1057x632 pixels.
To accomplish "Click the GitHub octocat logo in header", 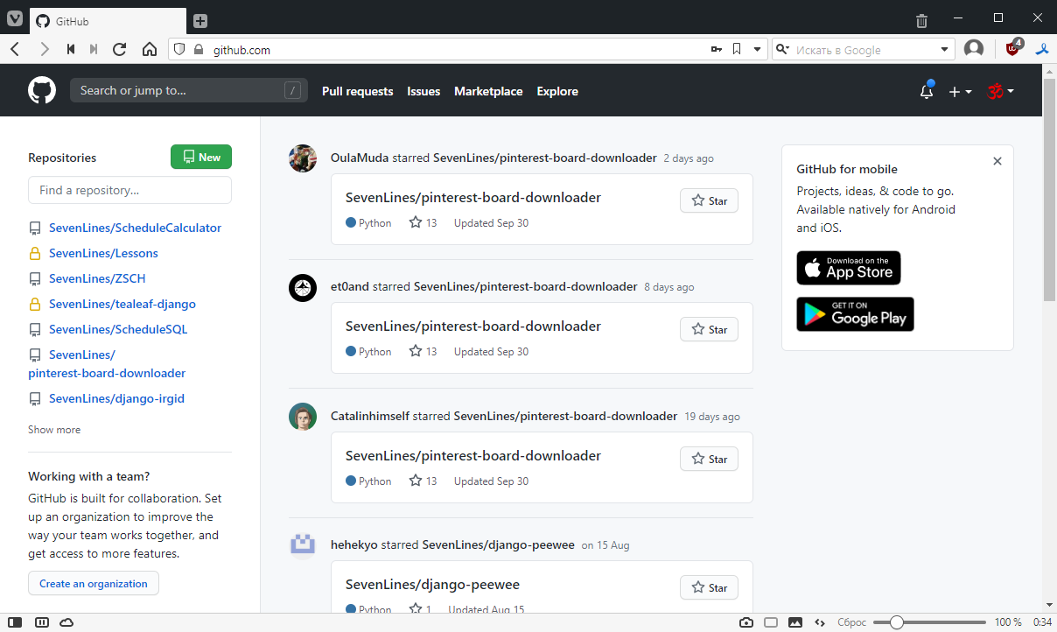I will pos(42,90).
